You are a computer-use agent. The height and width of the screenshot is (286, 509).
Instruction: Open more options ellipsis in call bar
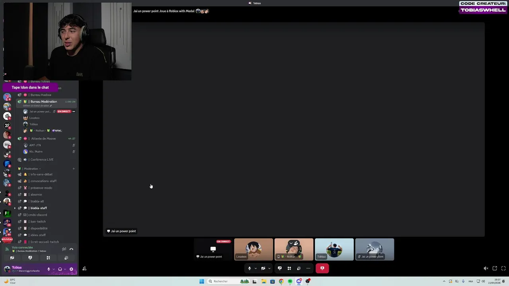tap(308, 268)
